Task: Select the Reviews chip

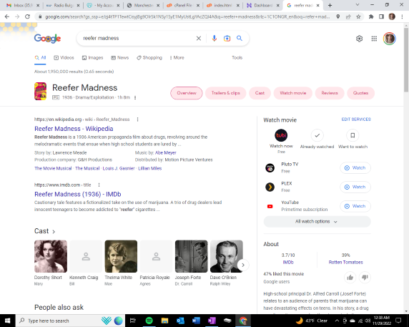Action: pyautogui.click(x=330, y=93)
